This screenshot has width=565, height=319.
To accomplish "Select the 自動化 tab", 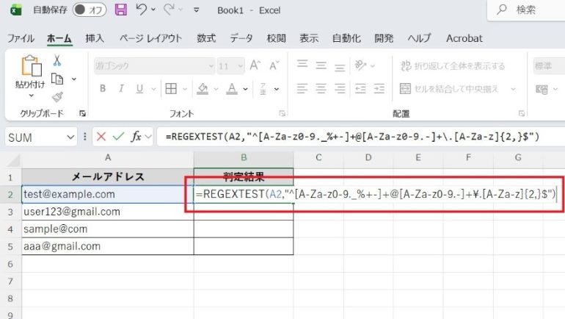I will 346,38.
